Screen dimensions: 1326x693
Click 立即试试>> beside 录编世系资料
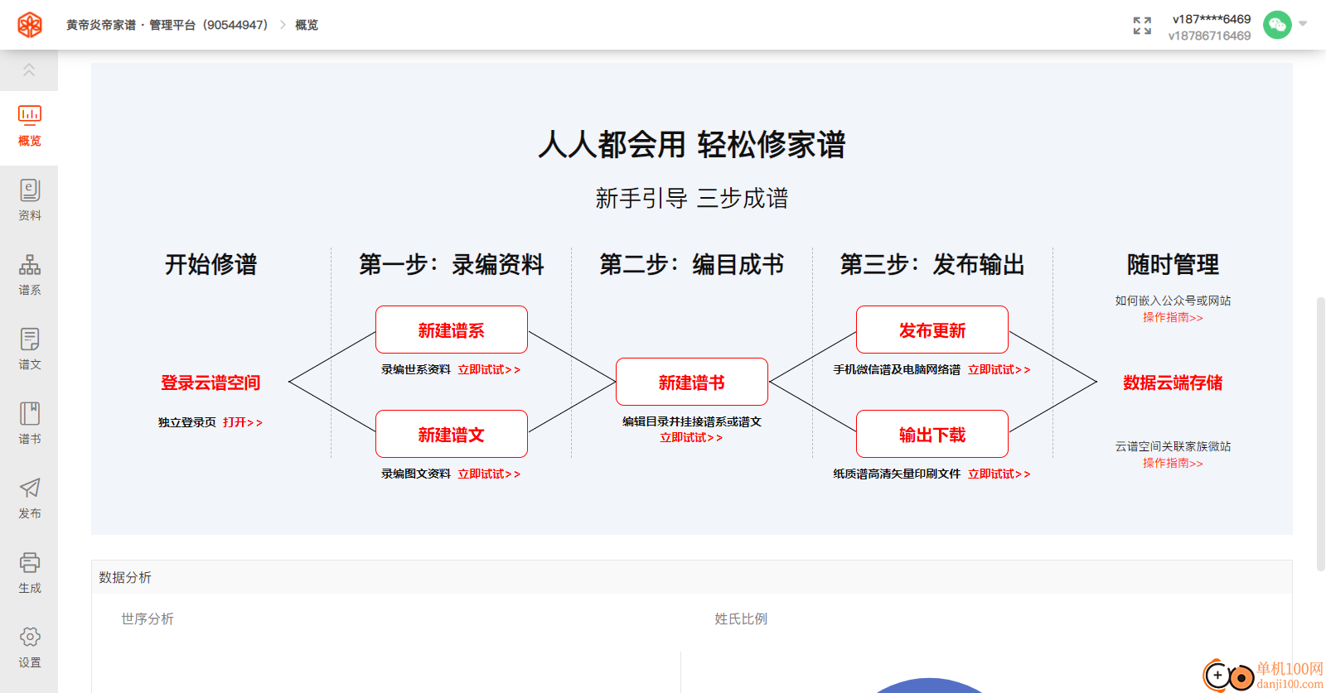click(x=489, y=369)
